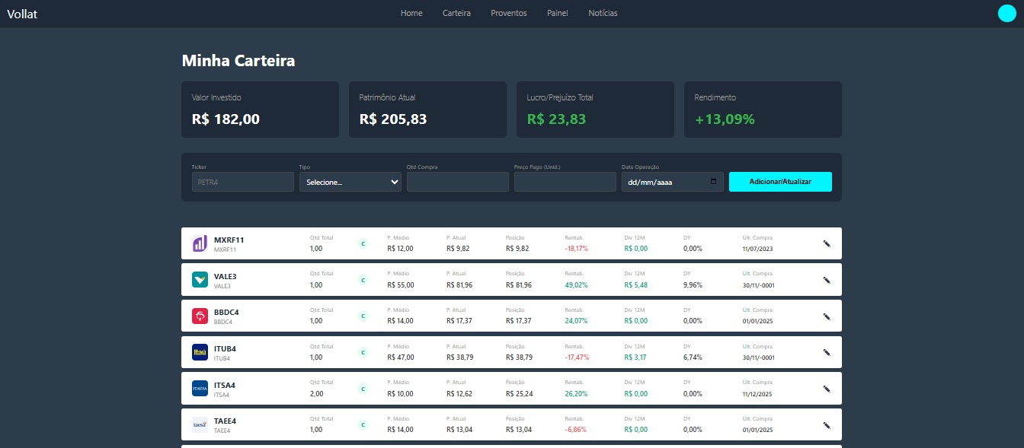Edit the VALE3 row with the pencil icon

[x=827, y=280]
